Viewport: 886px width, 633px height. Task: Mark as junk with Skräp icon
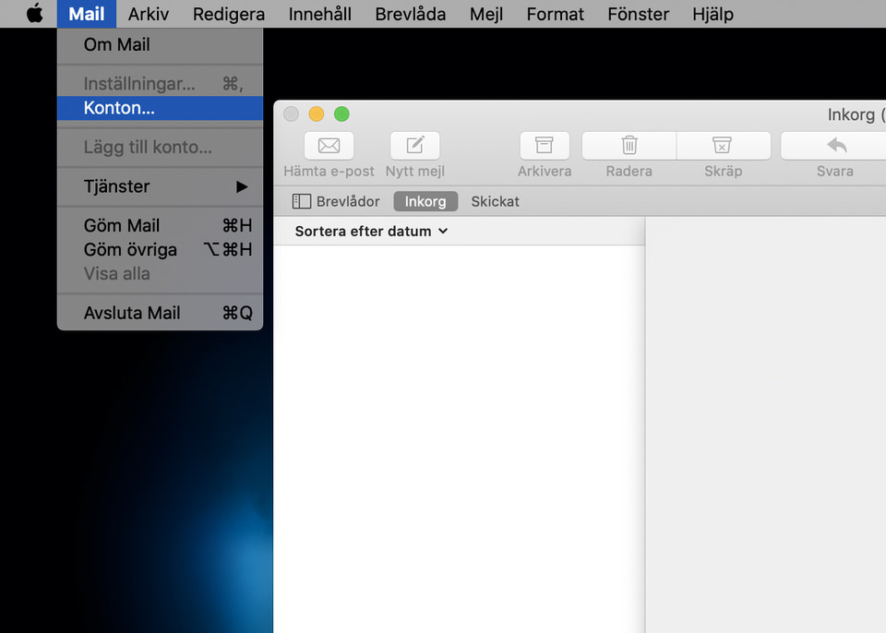723,146
